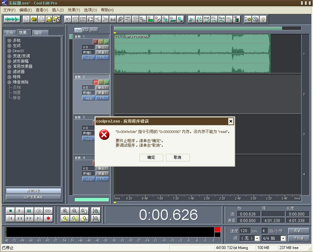Start playback with the play button
The image size is (313, 252).
pyautogui.click(x=20, y=211)
